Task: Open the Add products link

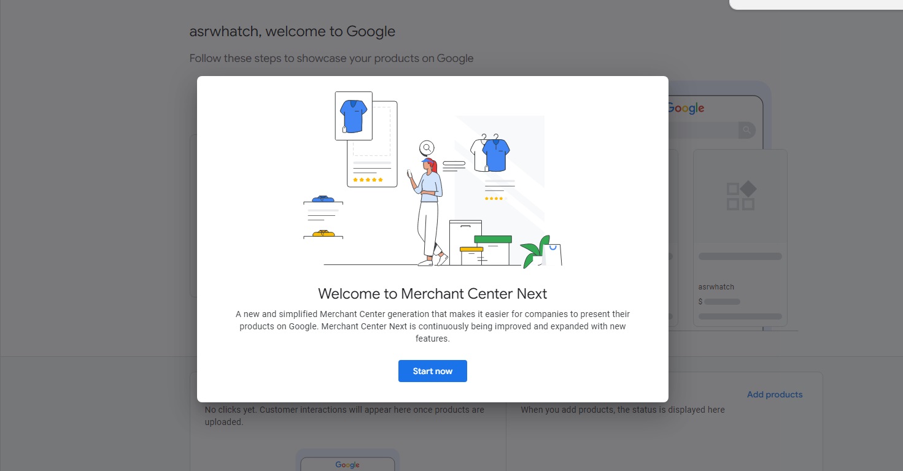Action: [775, 394]
